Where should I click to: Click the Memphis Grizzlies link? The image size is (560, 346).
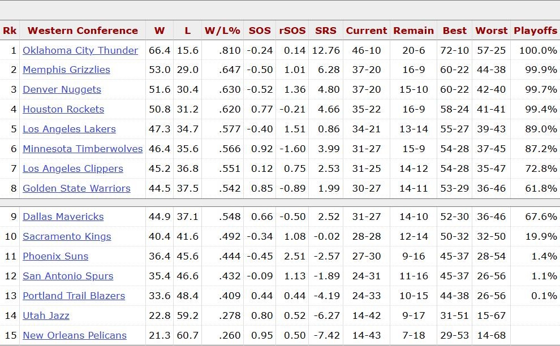pyautogui.click(x=66, y=70)
